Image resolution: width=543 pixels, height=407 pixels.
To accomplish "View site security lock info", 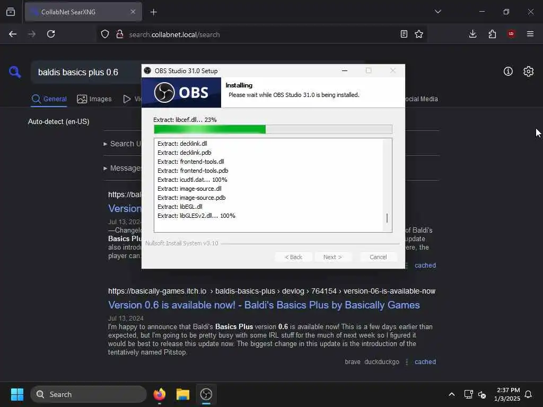I will (x=120, y=34).
